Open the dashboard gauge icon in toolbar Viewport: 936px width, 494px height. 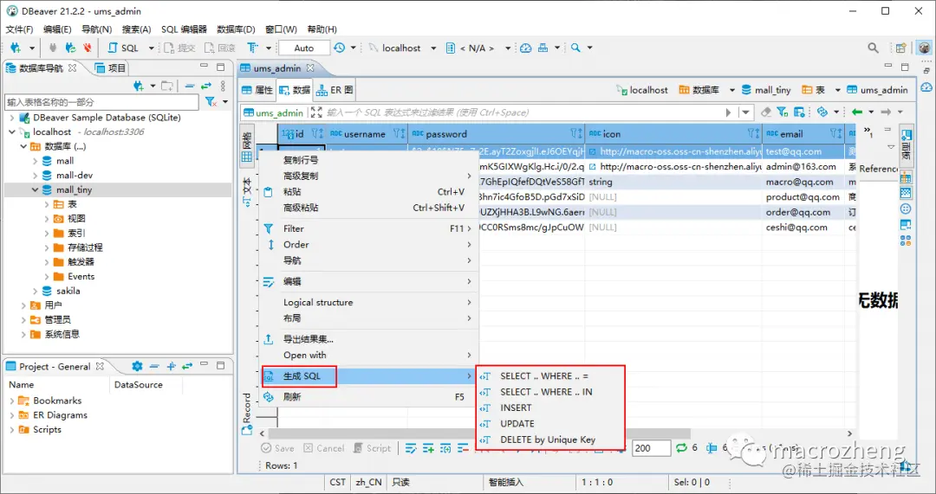525,48
